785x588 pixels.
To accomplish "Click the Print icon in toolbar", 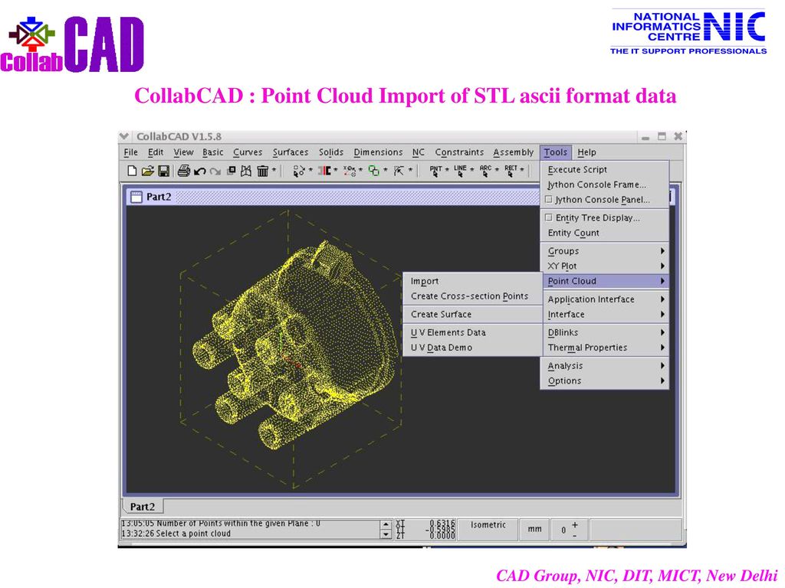I will pyautogui.click(x=184, y=171).
